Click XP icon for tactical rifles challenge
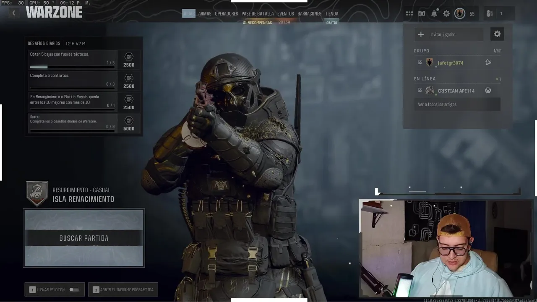 [x=129, y=57]
